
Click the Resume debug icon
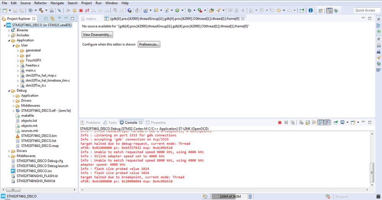68,10
